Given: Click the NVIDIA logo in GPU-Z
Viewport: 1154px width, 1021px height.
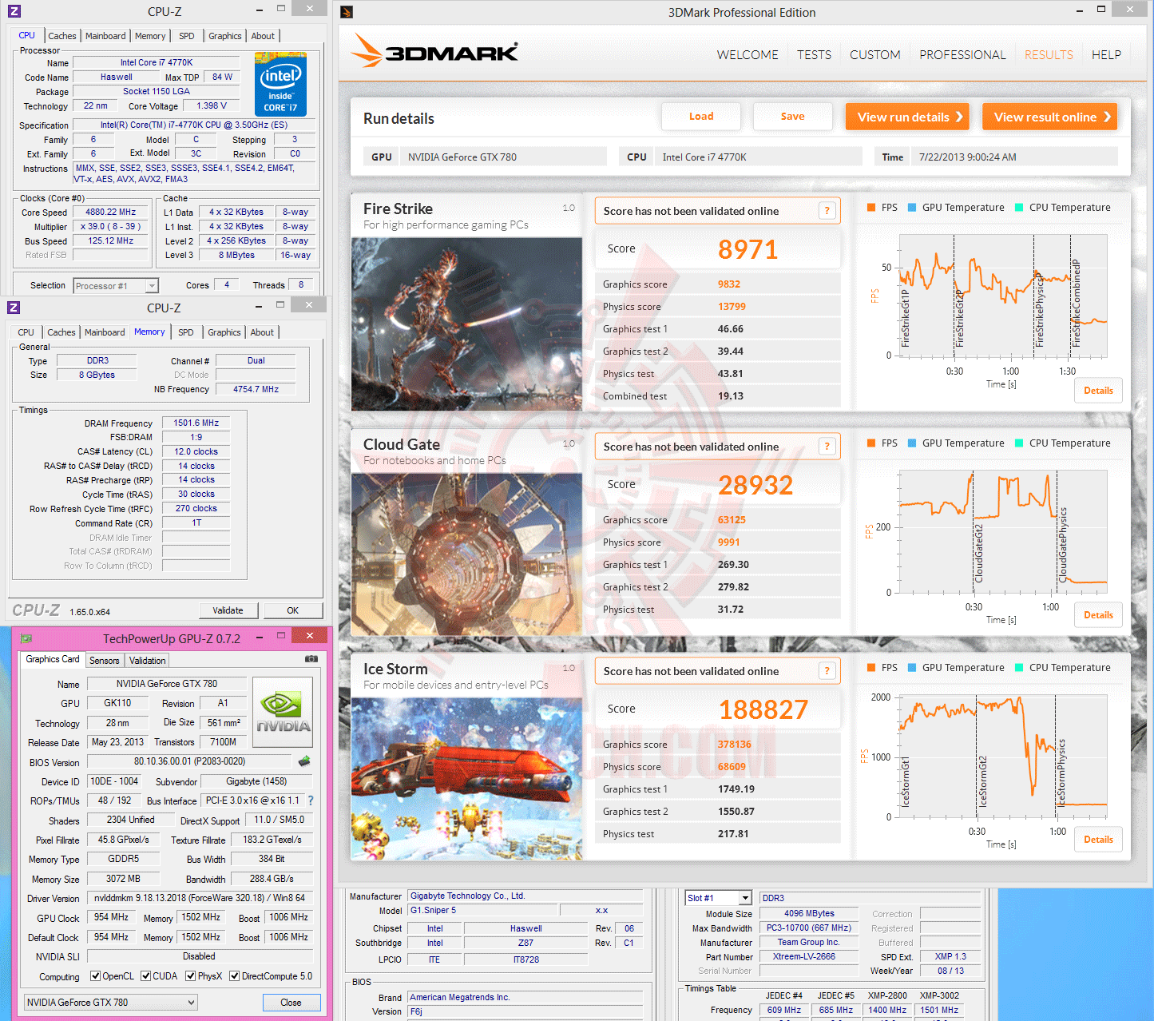Looking at the screenshot, I should pyautogui.click(x=283, y=711).
